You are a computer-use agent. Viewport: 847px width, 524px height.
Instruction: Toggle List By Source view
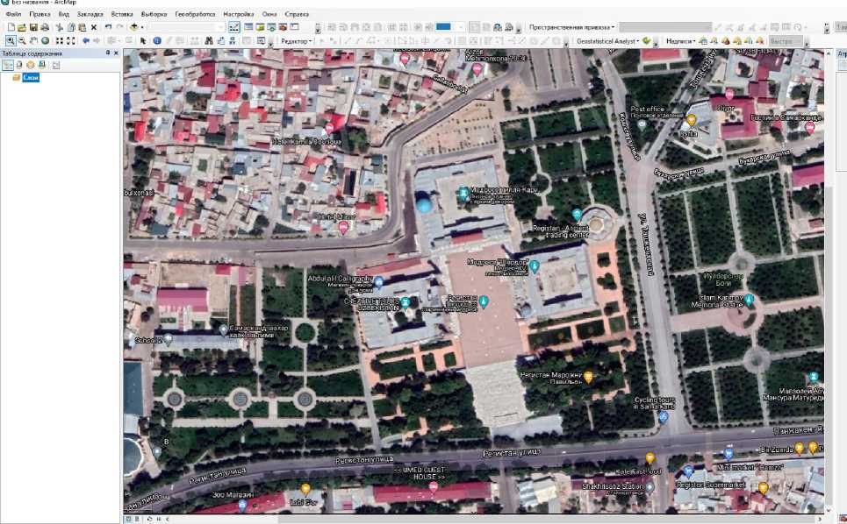[18, 65]
